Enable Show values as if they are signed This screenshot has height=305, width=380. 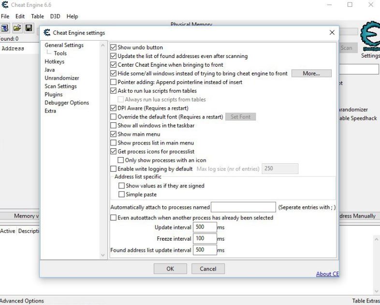coord(122,186)
